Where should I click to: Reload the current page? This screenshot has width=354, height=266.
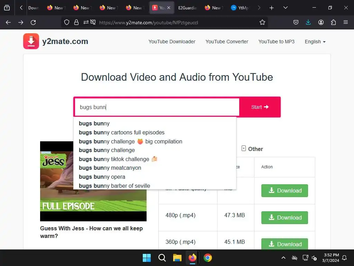[33, 23]
